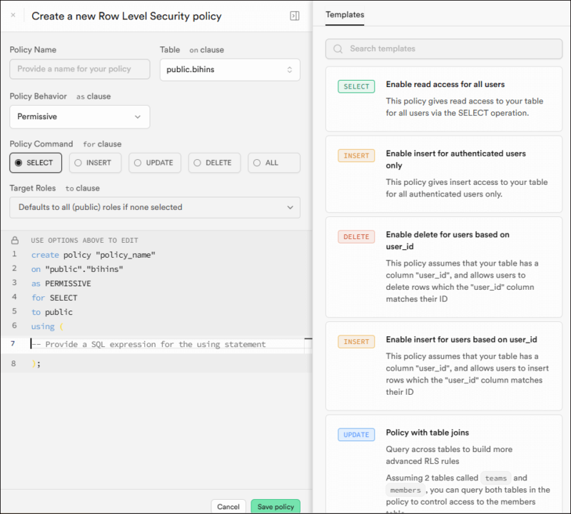
Task: Click the blue UPDATE badge on table joins template
Action: pyautogui.click(x=356, y=435)
